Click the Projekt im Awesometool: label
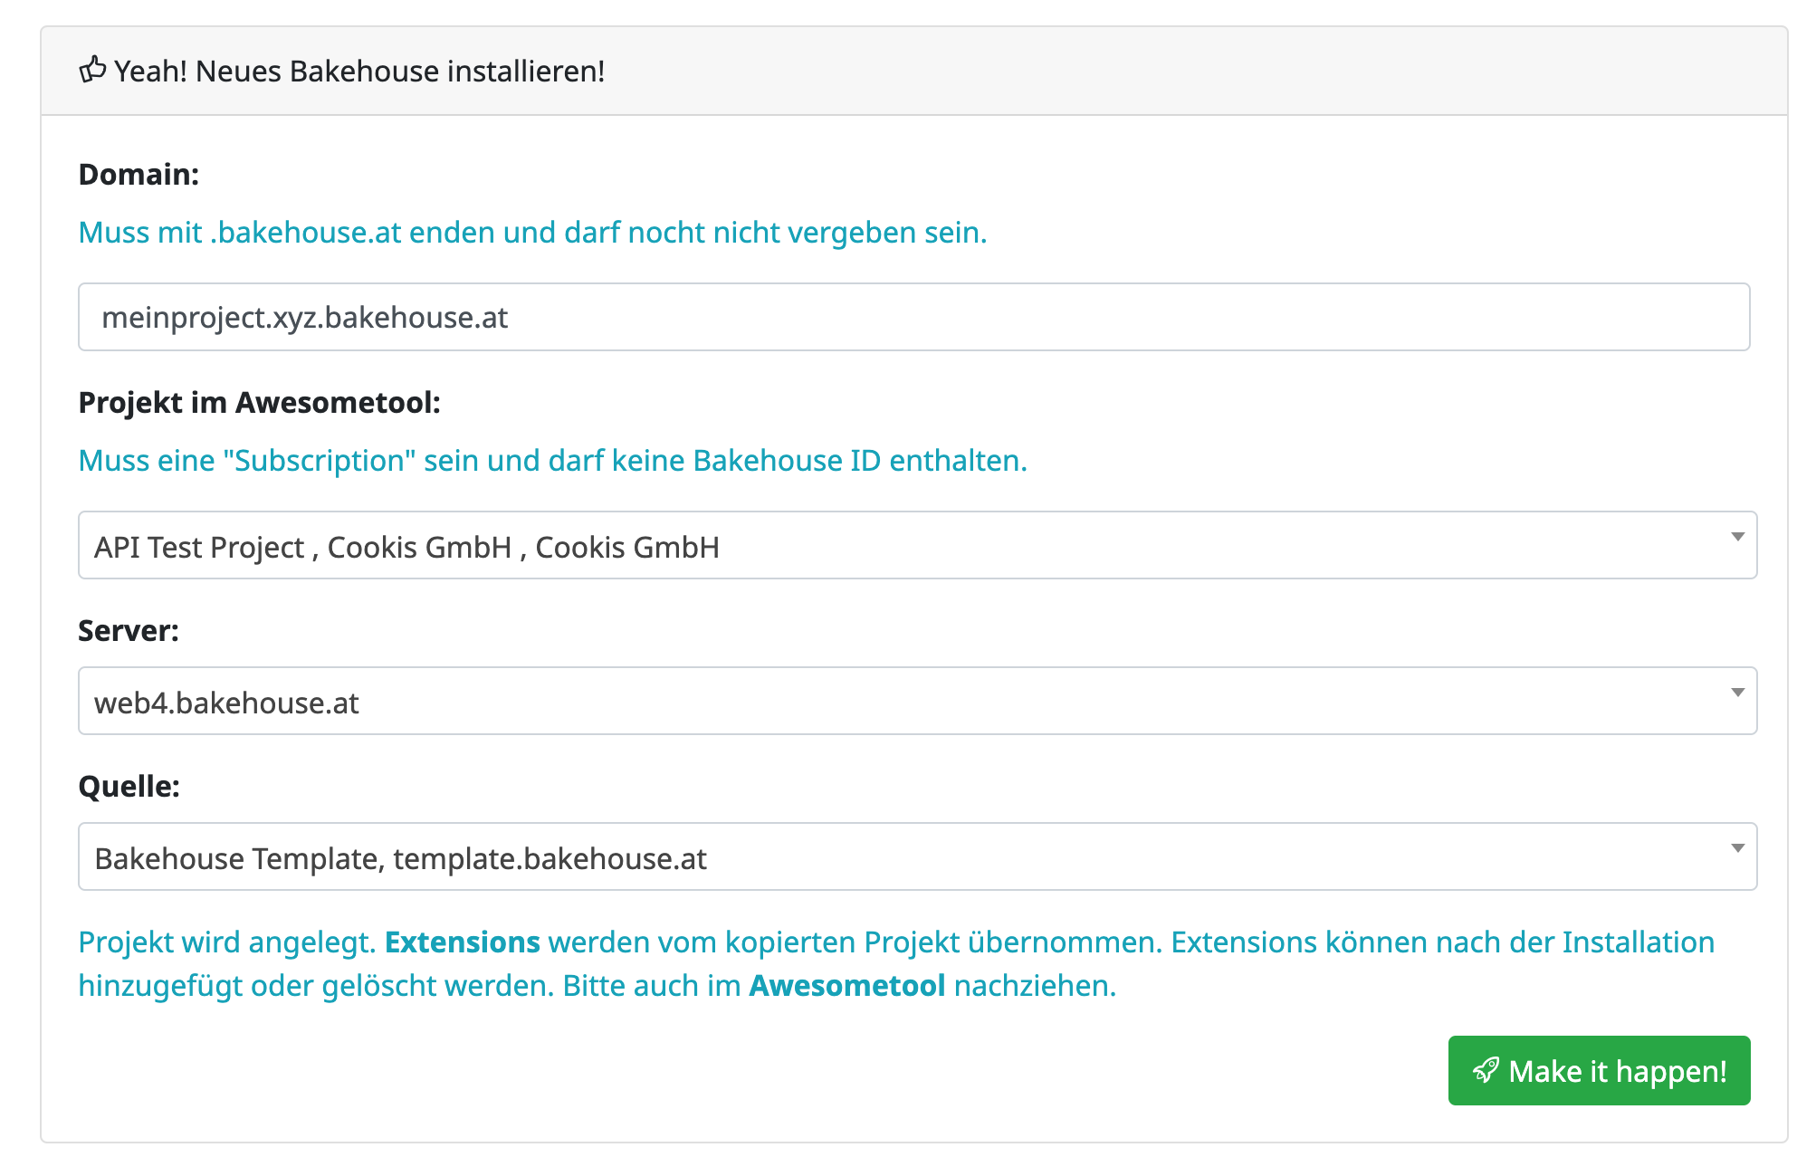The image size is (1816, 1157). 259,402
